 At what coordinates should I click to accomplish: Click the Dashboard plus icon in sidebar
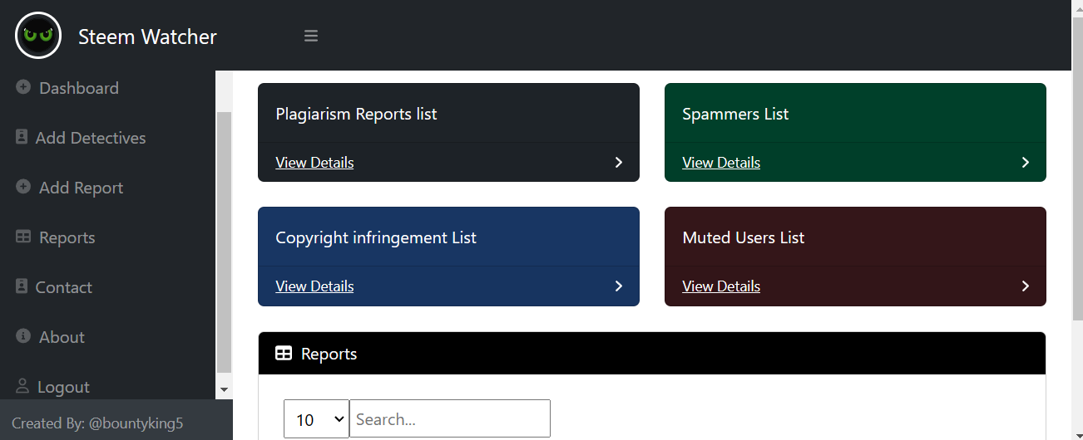tap(23, 87)
